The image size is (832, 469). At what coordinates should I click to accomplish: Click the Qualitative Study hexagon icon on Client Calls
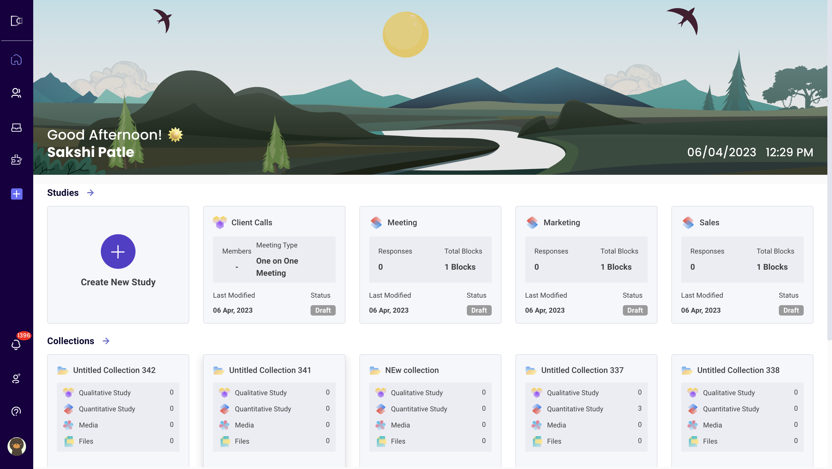(x=219, y=222)
